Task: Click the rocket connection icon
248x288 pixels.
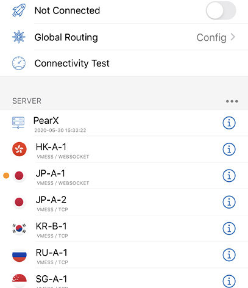Action: 19,10
